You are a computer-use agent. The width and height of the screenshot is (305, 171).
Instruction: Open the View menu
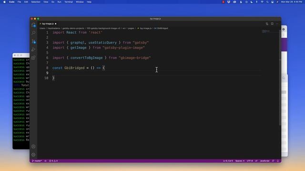(46, 2)
